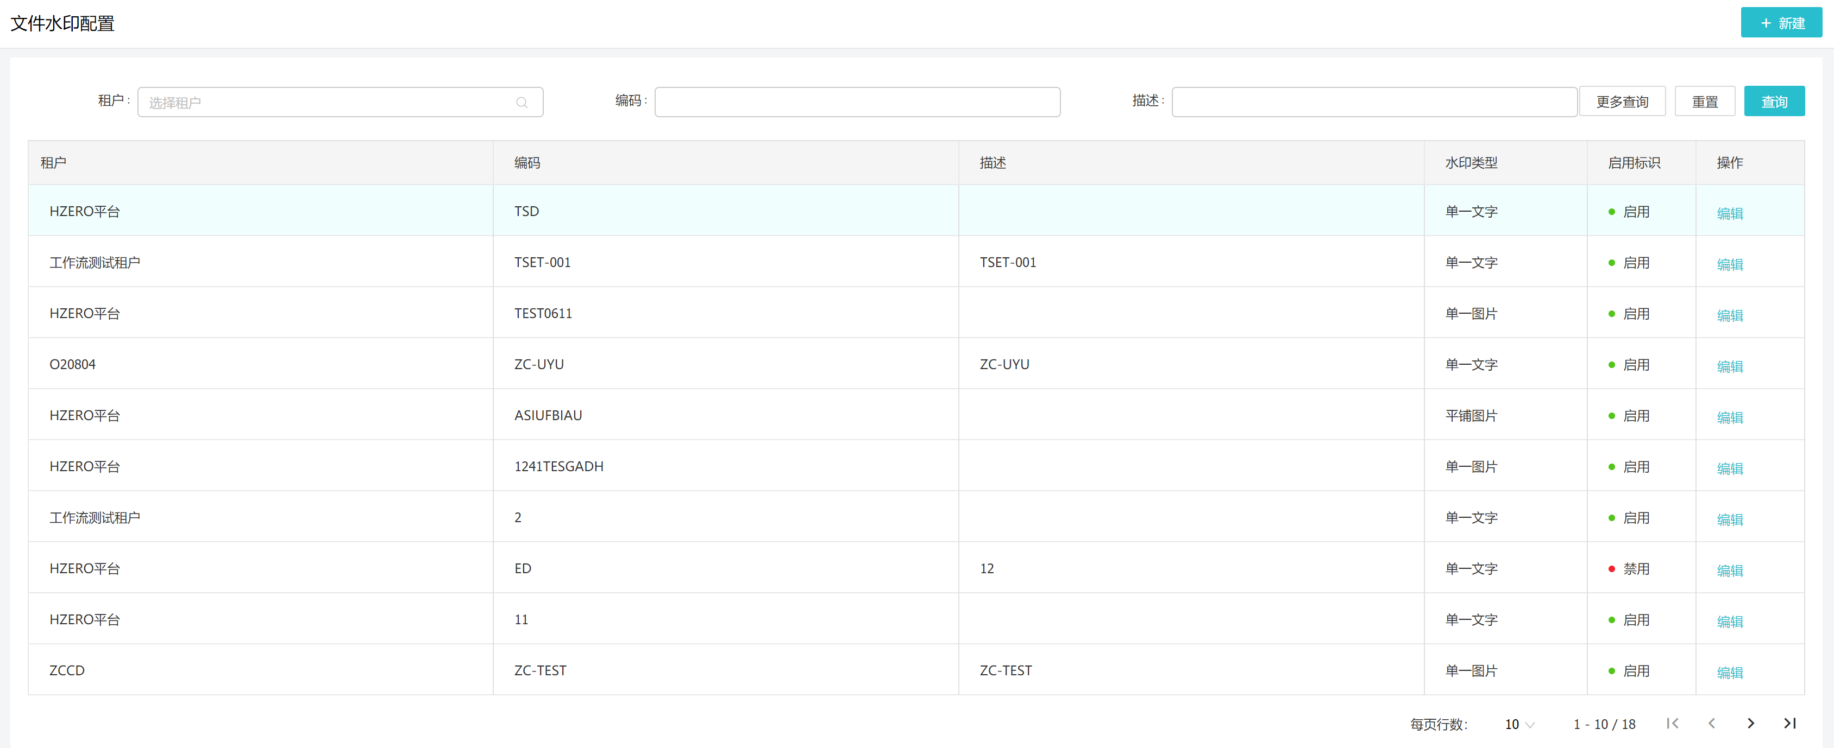The height and width of the screenshot is (748, 1834).
Task: Edit the row with code 2
Action: [x=1729, y=519]
